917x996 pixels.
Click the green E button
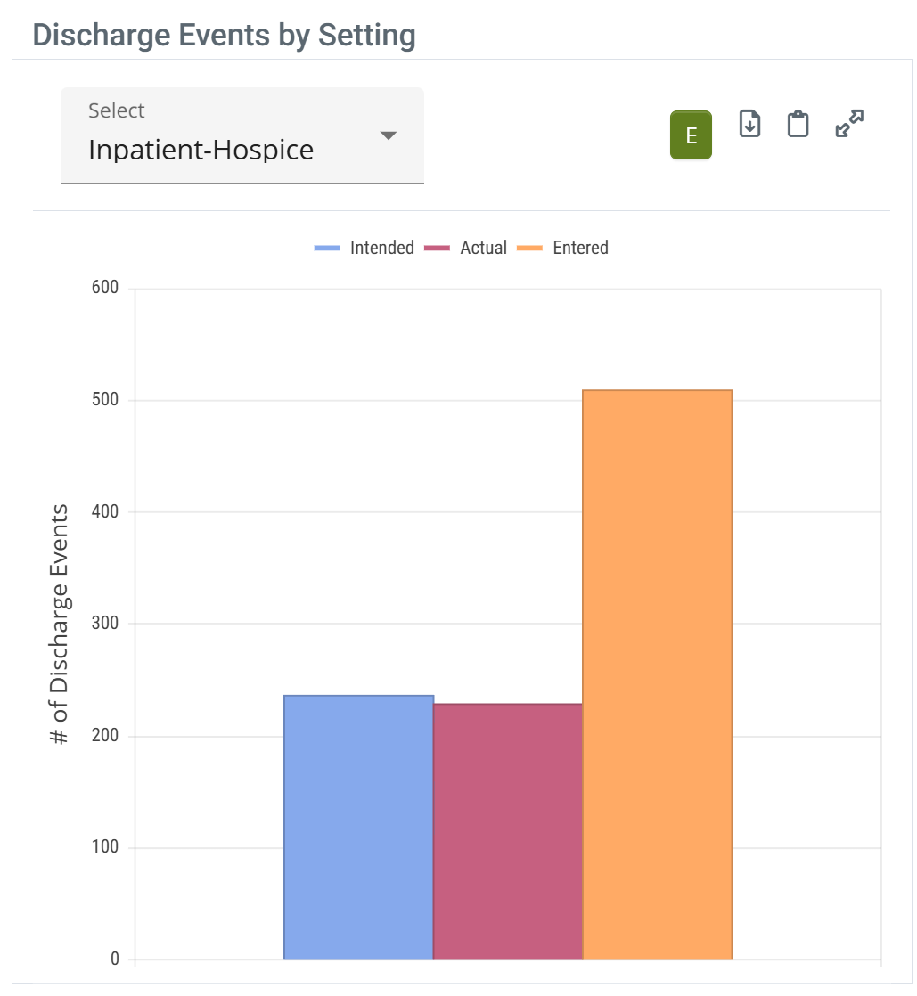click(x=691, y=135)
